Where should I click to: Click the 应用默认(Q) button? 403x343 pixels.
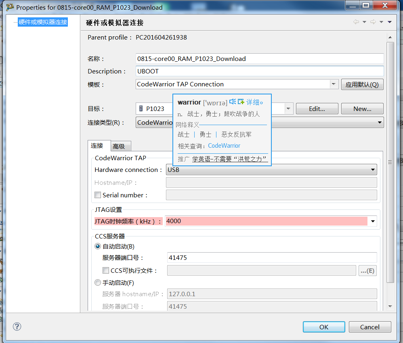362,84
